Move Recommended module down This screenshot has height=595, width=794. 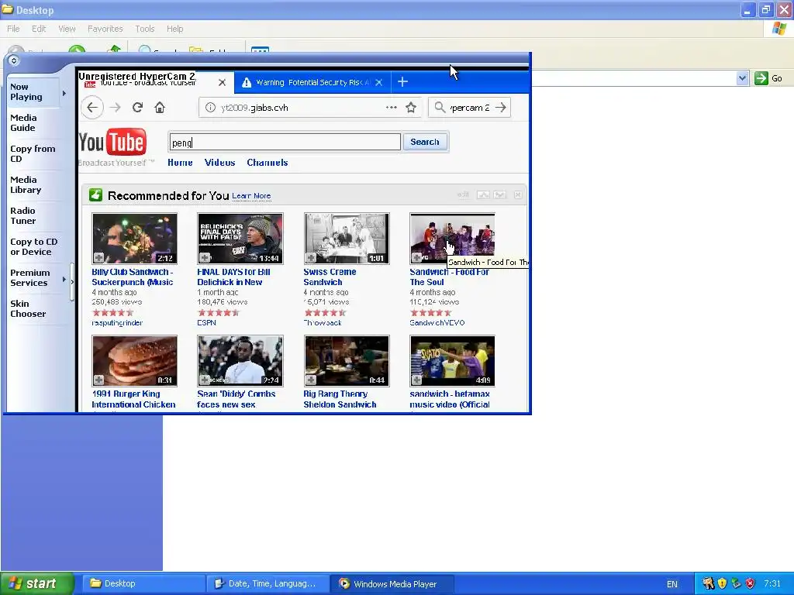500,194
